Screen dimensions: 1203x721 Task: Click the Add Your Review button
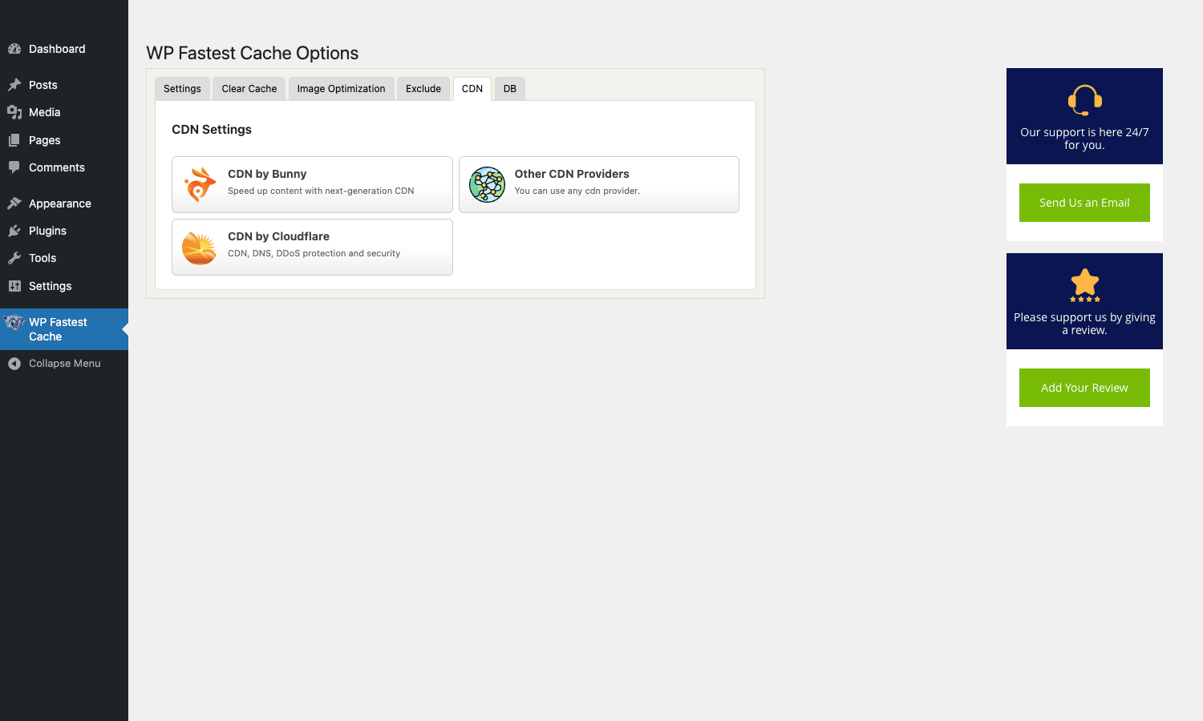coord(1084,388)
